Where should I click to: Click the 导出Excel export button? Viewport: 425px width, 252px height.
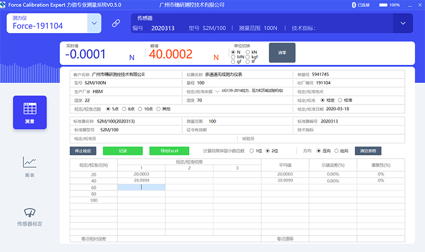click(x=169, y=151)
